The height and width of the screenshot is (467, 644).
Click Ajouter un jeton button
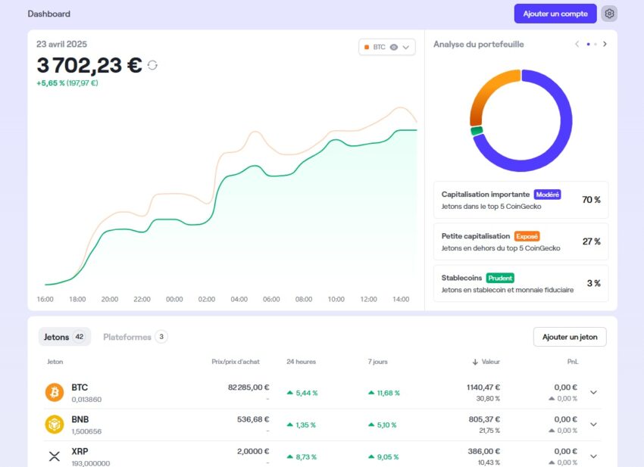570,337
